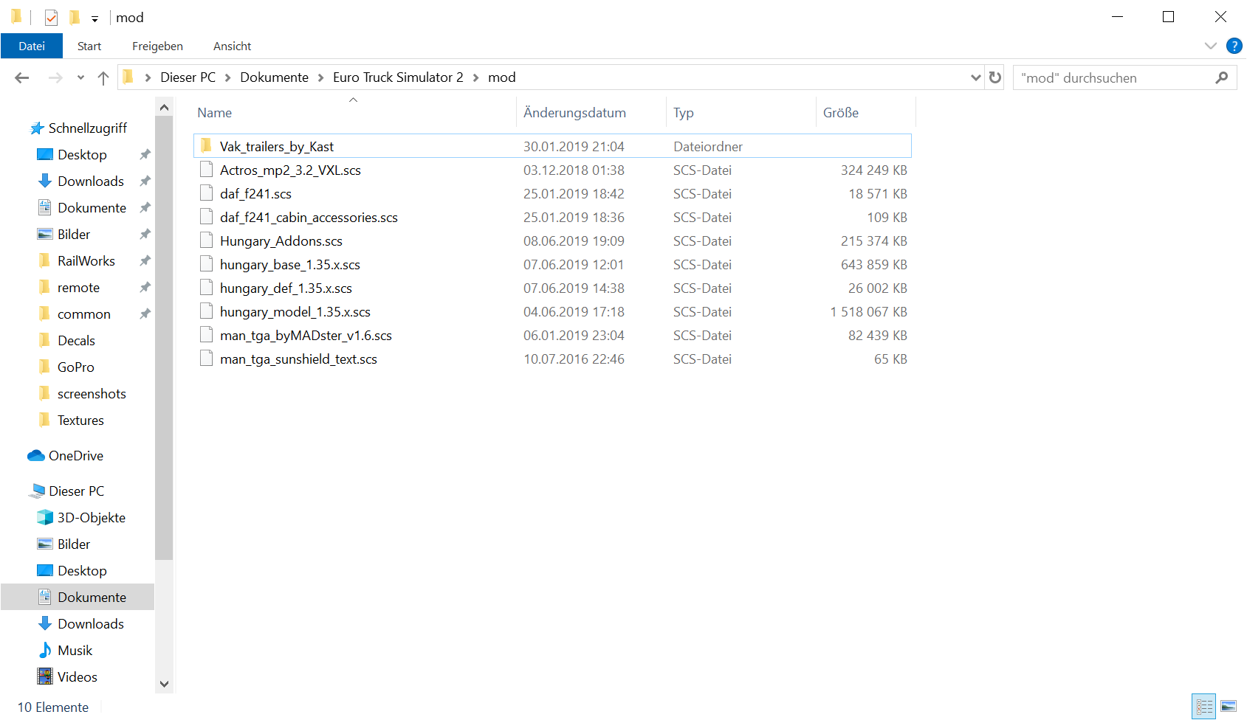Navigate to Euro Truck Simulator 2 breadcrumb

(398, 77)
